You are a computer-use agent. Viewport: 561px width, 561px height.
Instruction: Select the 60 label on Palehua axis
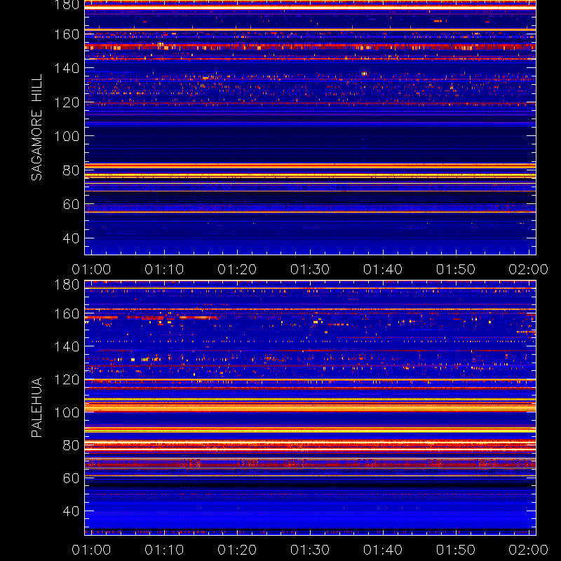[x=71, y=478]
